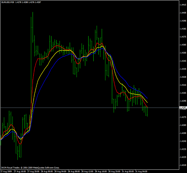
Task: Click the 1.4365 price axis label
Action: [183, 45]
